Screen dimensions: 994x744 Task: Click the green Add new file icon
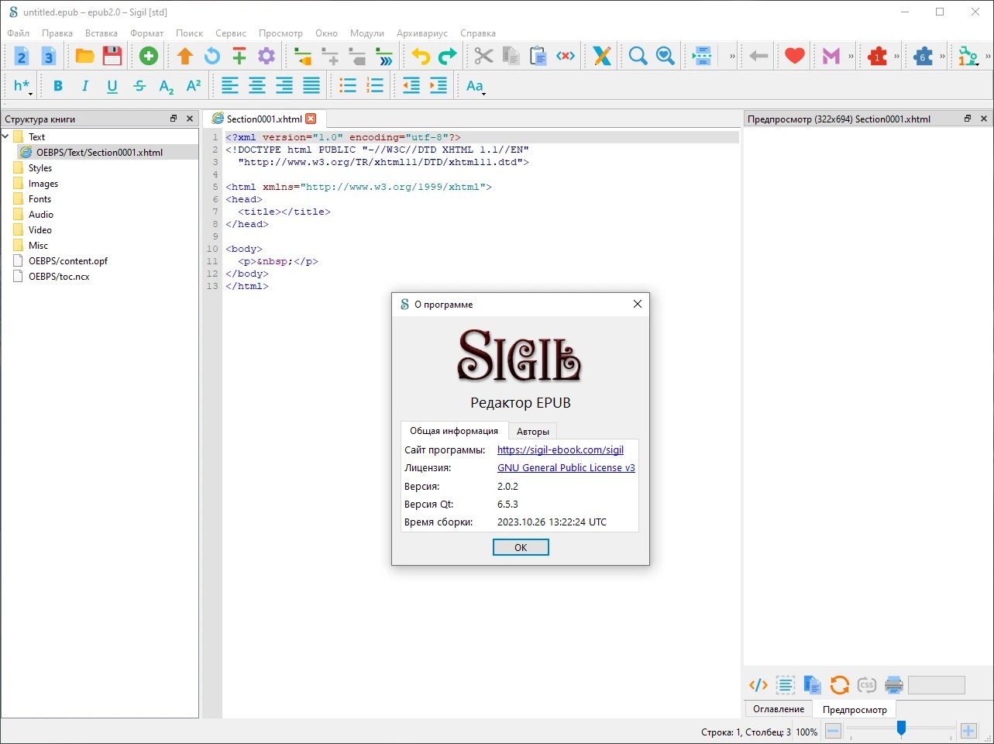[149, 56]
